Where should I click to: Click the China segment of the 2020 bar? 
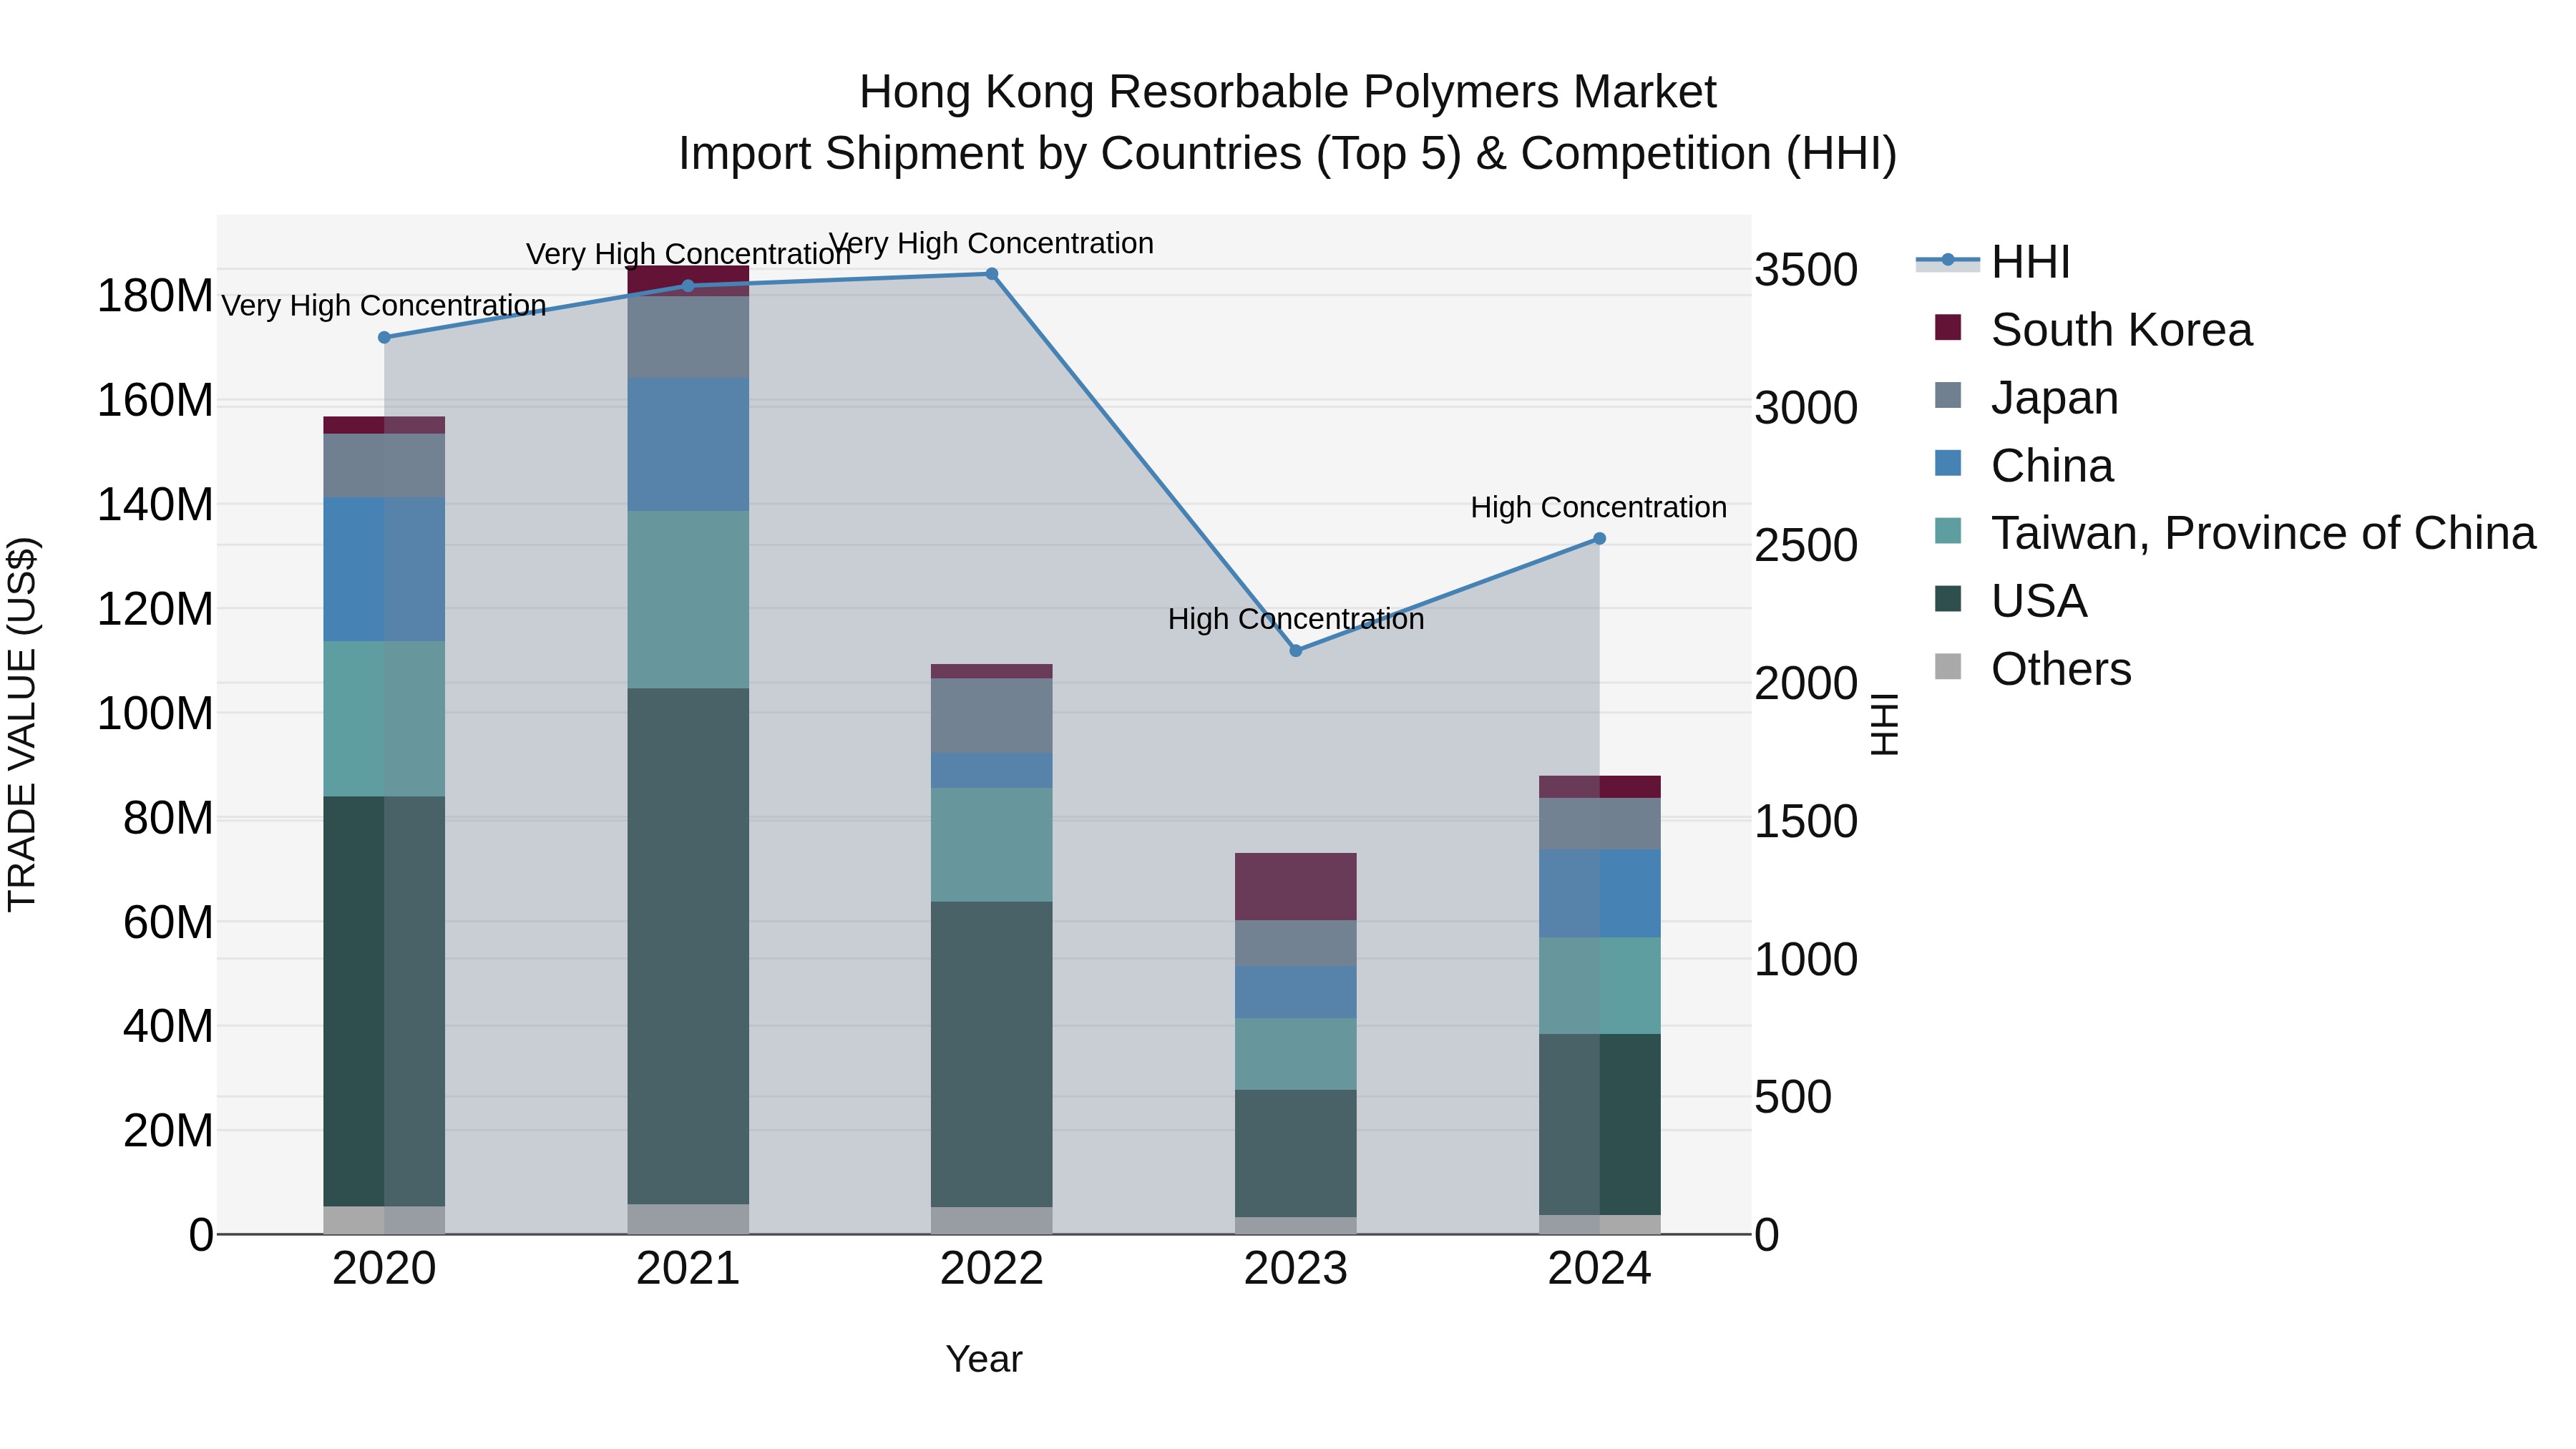click(x=384, y=569)
